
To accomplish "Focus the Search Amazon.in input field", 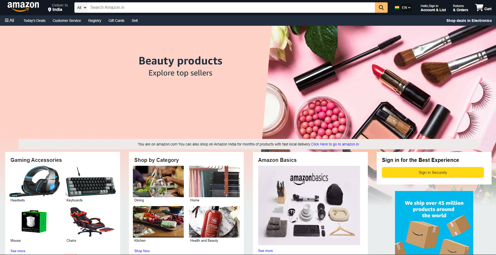I will pyautogui.click(x=231, y=8).
